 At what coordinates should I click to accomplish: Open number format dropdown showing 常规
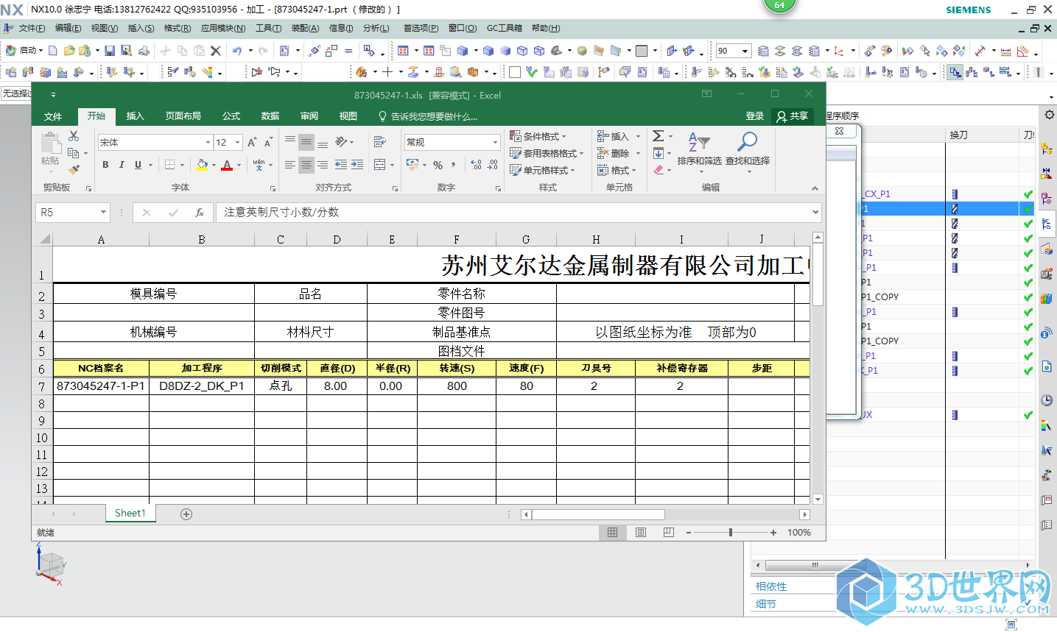[x=495, y=142]
